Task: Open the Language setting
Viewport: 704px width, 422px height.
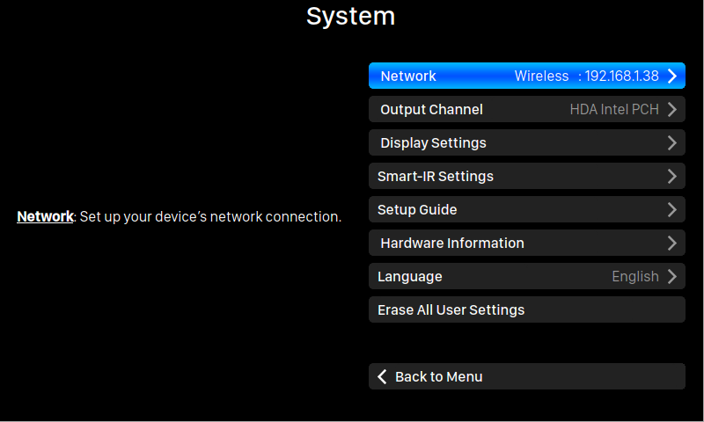Action: coord(526,276)
